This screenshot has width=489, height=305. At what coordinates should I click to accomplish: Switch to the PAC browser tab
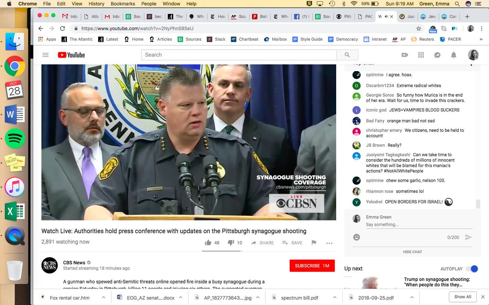[x=365, y=17]
